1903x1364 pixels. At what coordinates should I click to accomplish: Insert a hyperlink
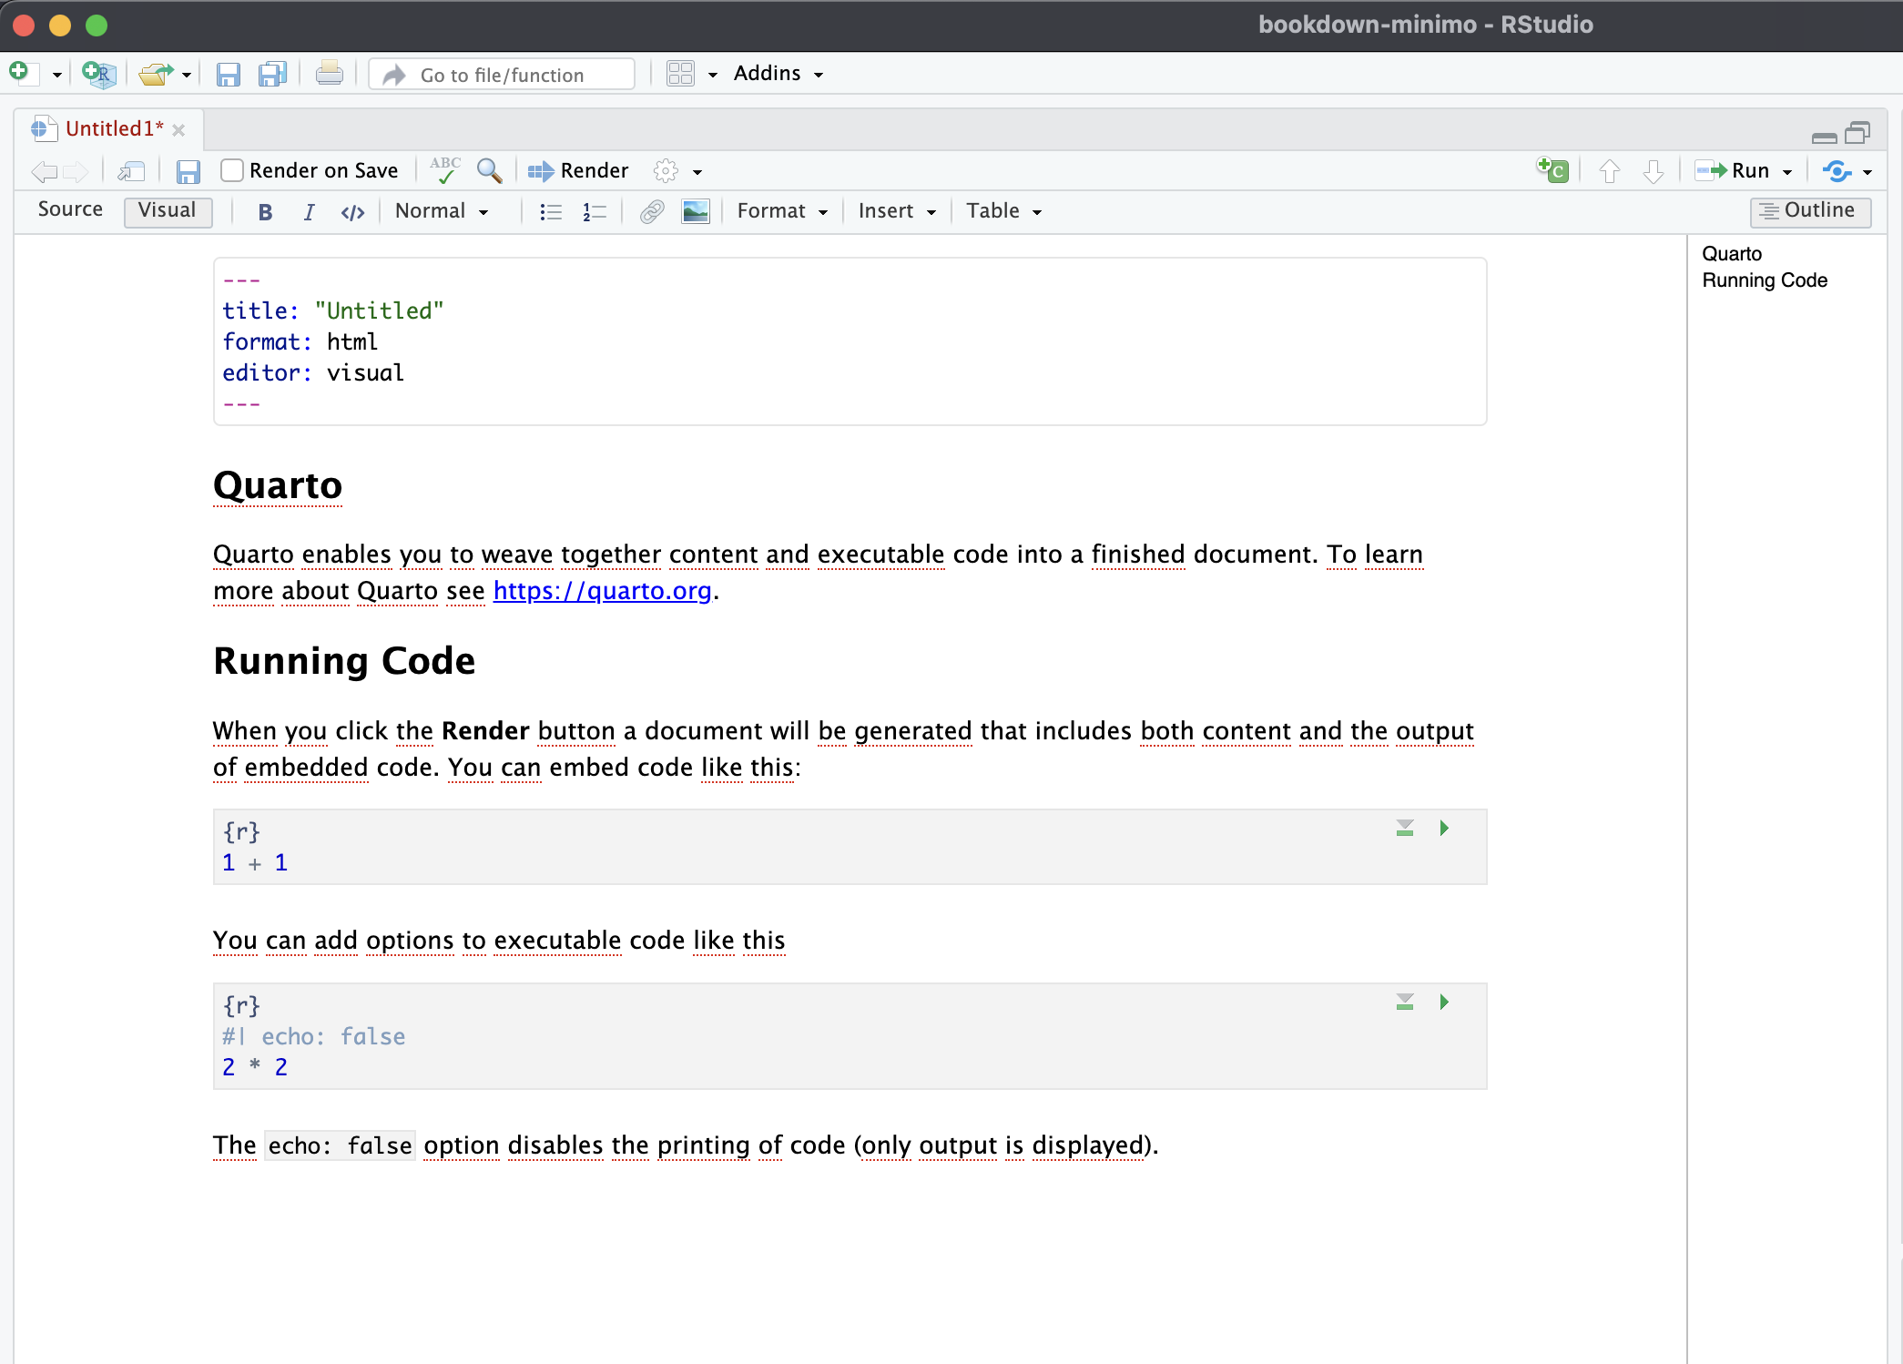[x=651, y=212]
